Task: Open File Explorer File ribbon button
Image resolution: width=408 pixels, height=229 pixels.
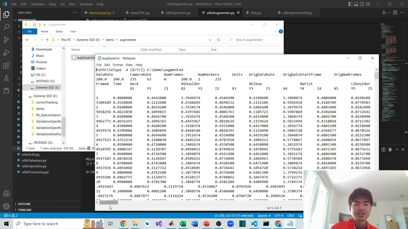Action: 29,31
